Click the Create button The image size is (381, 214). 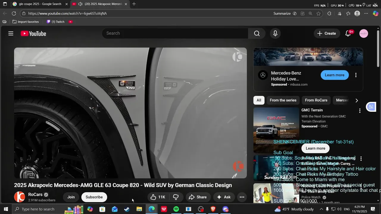(327, 34)
